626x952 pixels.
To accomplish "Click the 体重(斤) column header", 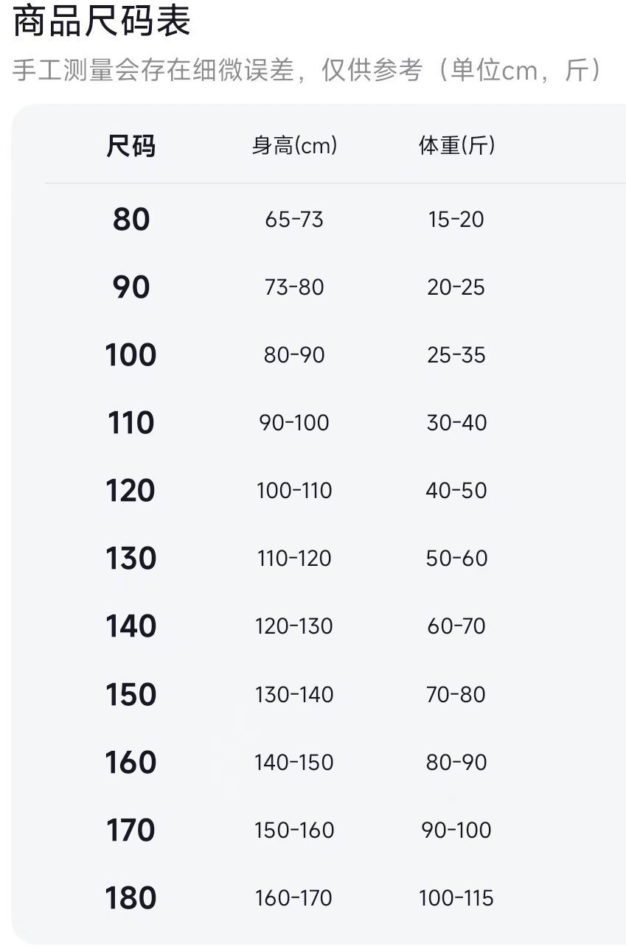I will [x=456, y=146].
